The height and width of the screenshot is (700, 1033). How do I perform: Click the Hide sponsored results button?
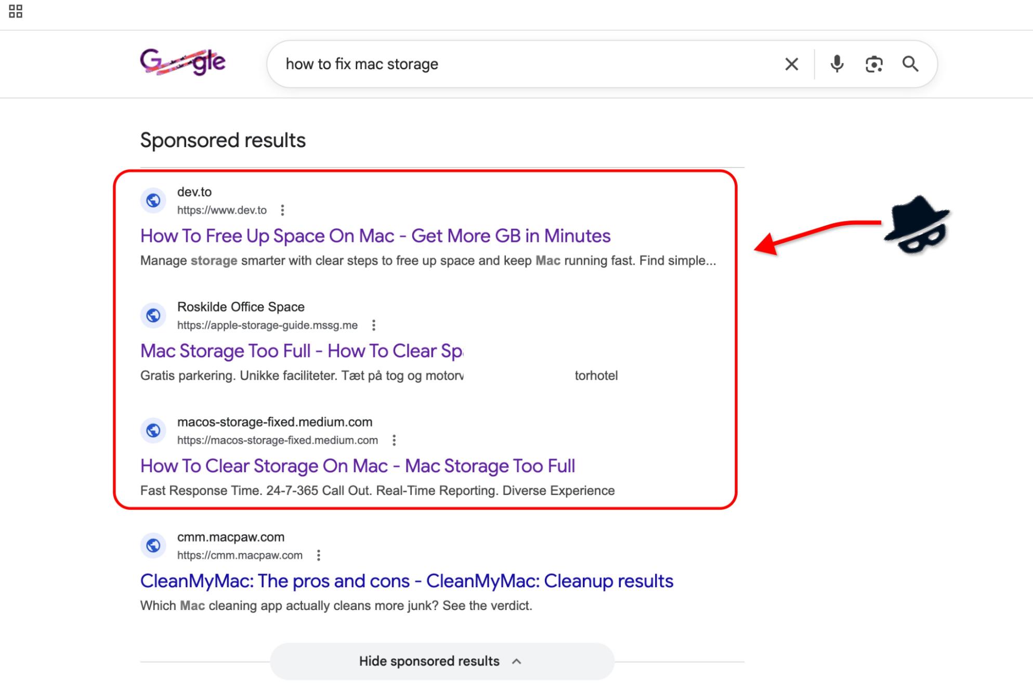click(x=429, y=661)
